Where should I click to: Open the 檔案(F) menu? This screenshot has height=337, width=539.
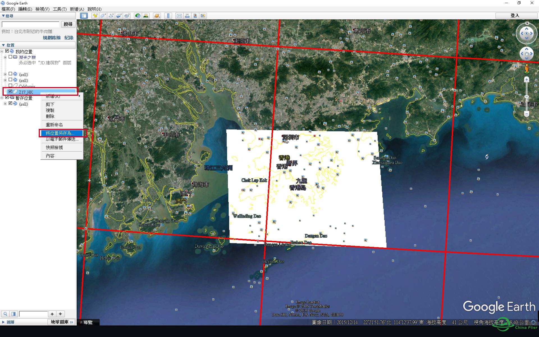coord(8,9)
